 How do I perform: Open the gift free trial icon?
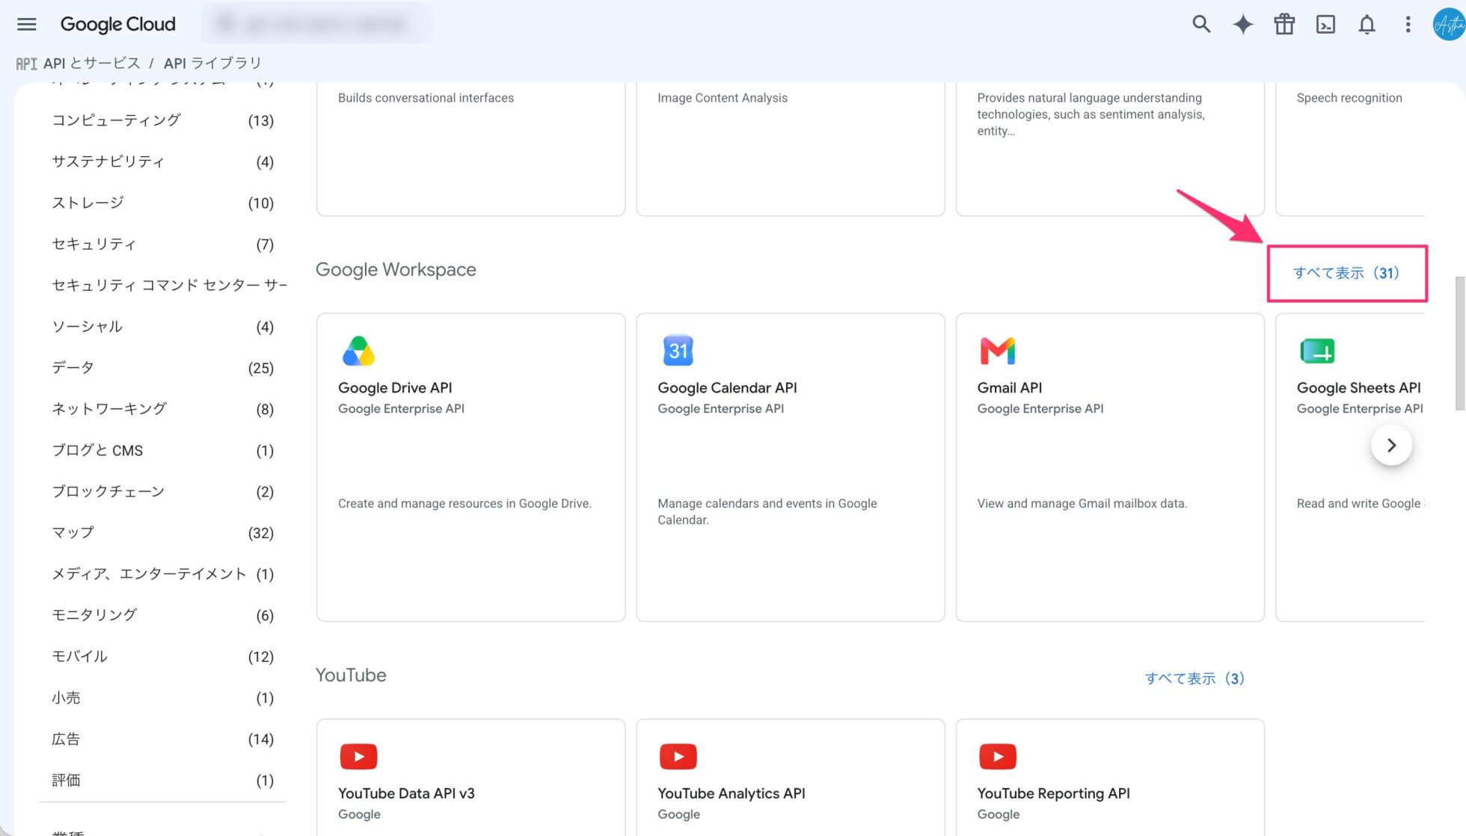(1284, 24)
